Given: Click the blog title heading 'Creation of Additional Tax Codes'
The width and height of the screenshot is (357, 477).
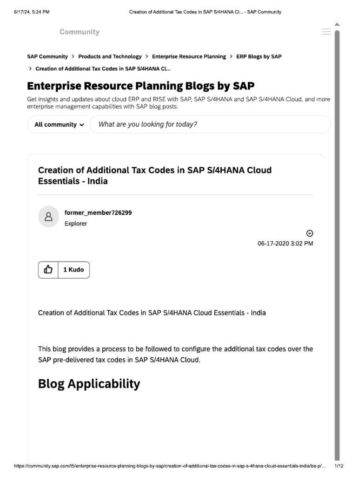Looking at the screenshot, I should [x=155, y=176].
